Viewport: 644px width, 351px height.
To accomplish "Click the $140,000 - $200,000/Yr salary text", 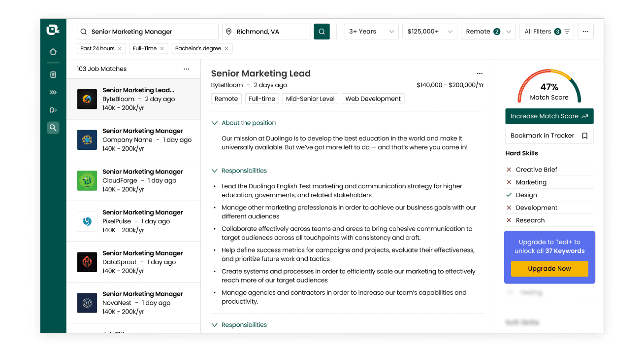I will coord(451,85).
